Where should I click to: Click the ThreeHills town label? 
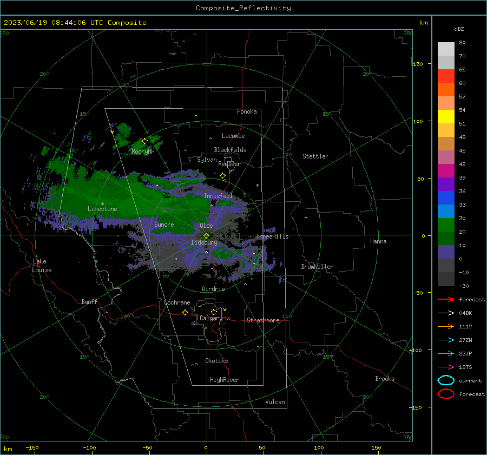272,236
